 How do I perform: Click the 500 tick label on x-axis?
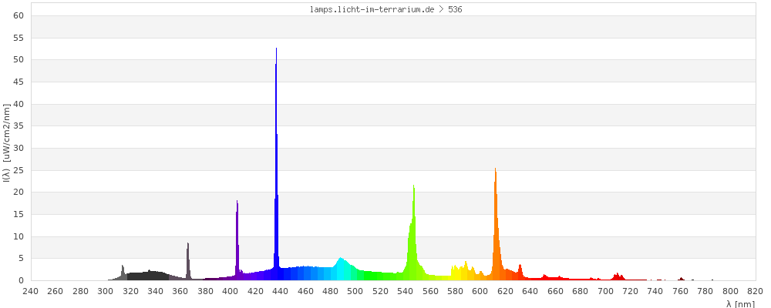pyautogui.click(x=355, y=291)
